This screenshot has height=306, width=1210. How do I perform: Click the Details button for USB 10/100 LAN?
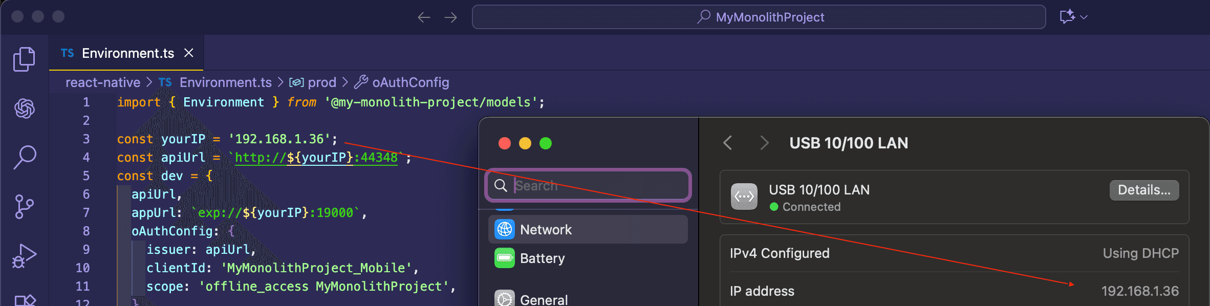point(1144,190)
